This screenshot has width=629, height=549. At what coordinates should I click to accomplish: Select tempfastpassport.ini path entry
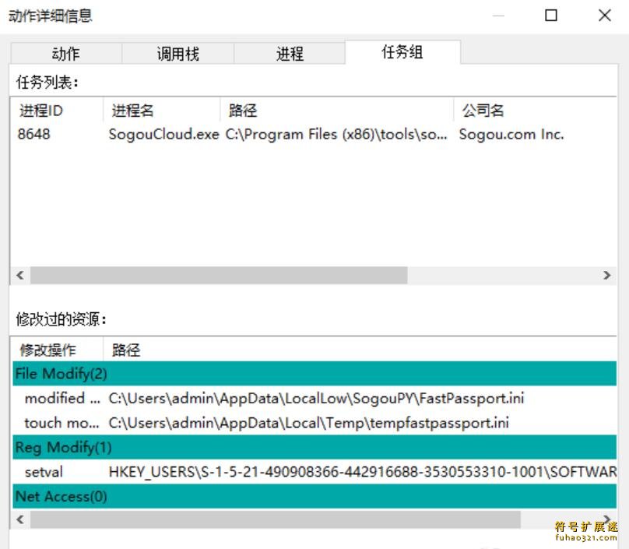pyautogui.click(x=308, y=423)
